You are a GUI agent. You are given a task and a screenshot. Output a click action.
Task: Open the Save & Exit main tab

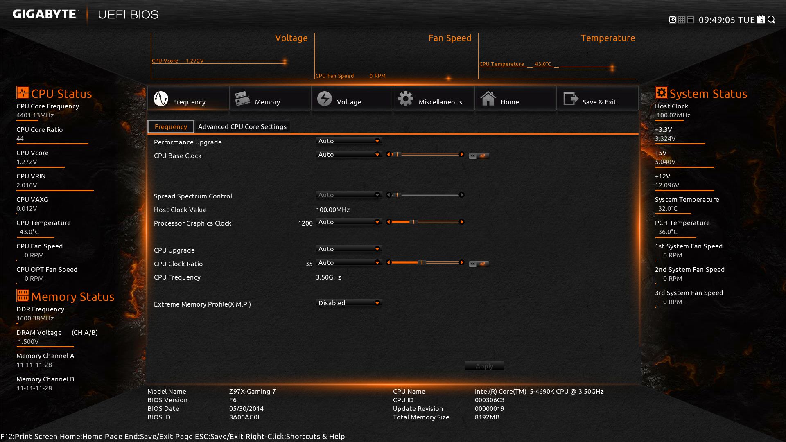point(597,98)
